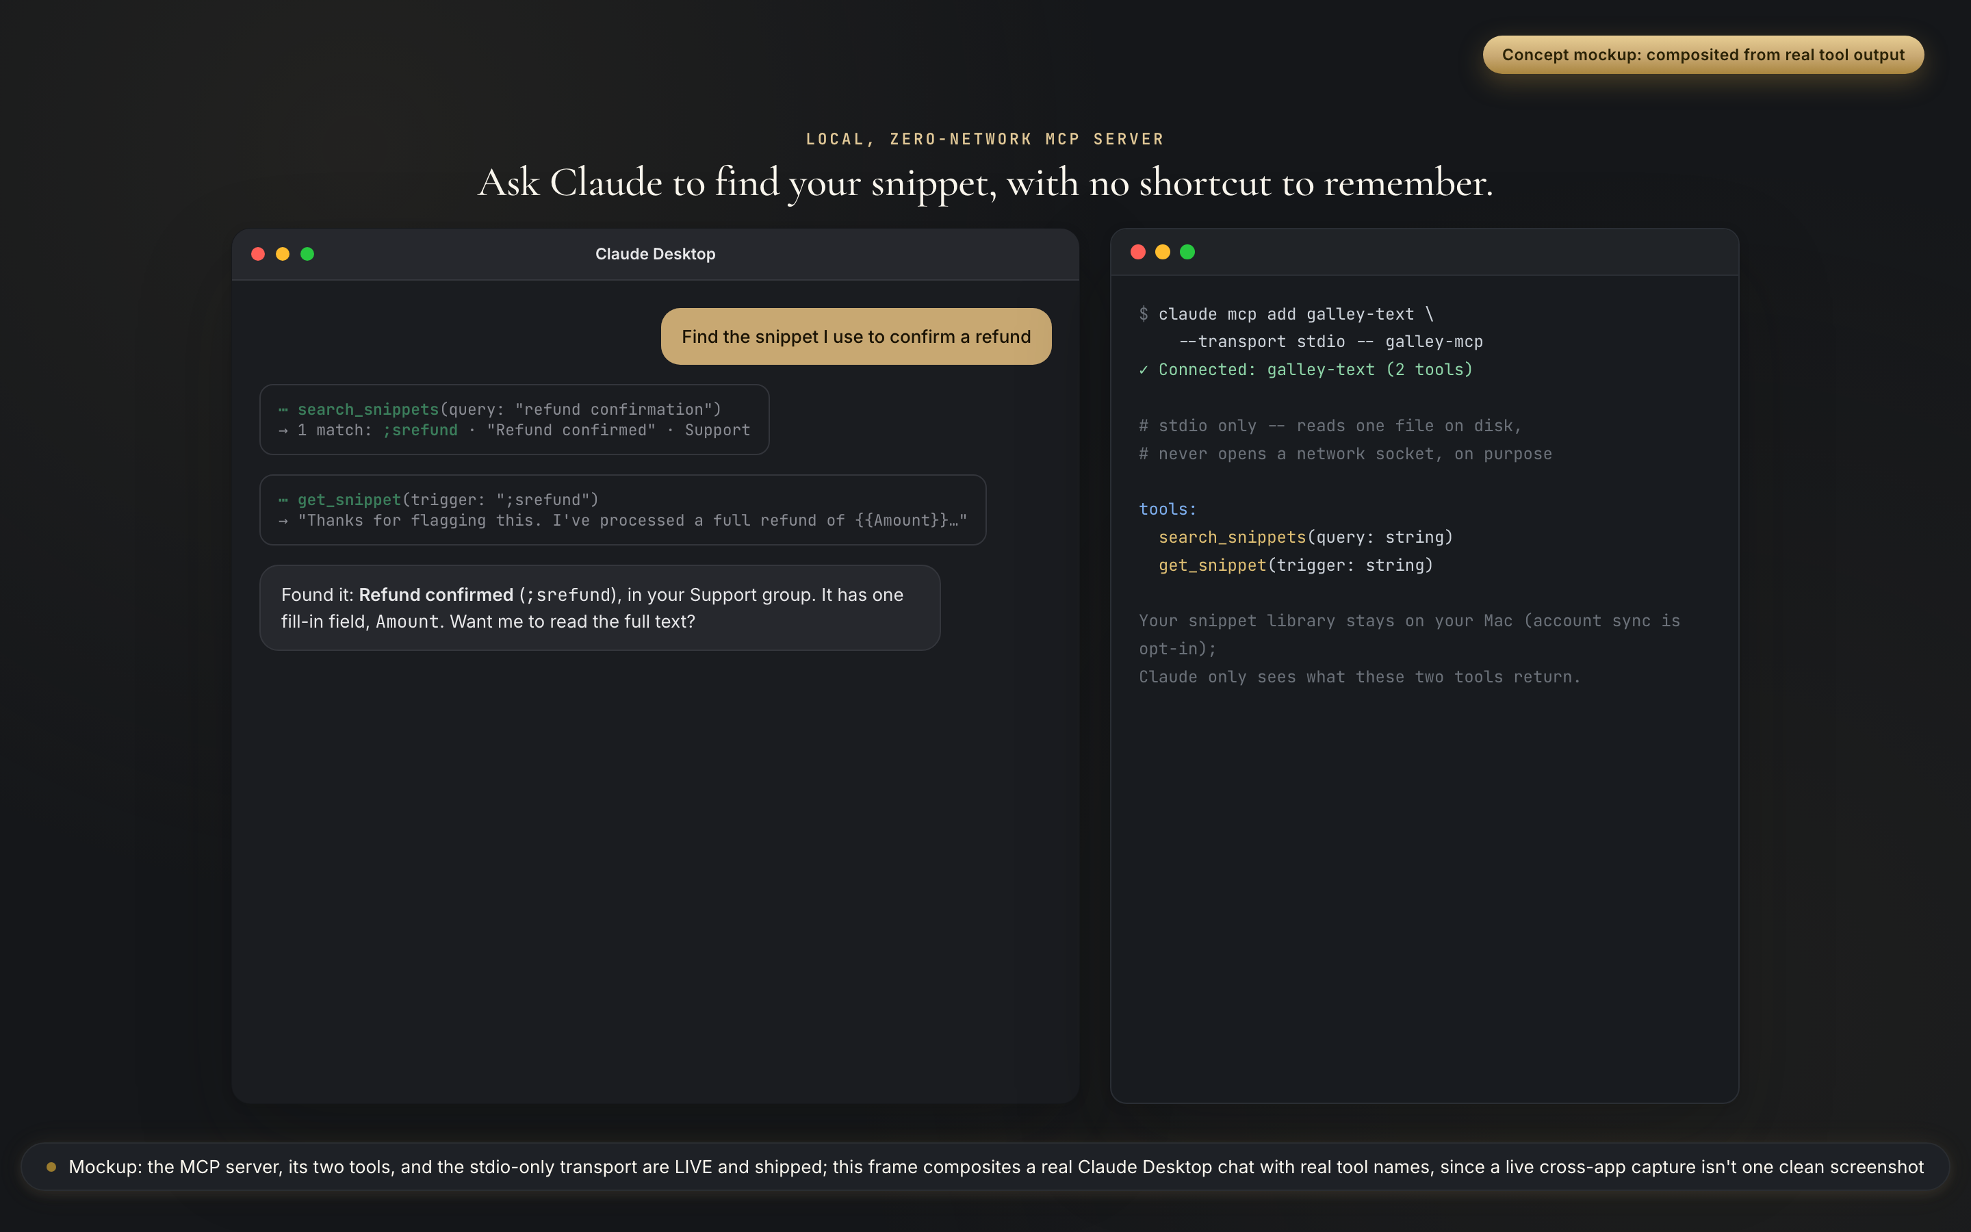This screenshot has height=1232, width=1971.
Task: Click '# never opens a network socket' comment
Action: pyautogui.click(x=1345, y=454)
